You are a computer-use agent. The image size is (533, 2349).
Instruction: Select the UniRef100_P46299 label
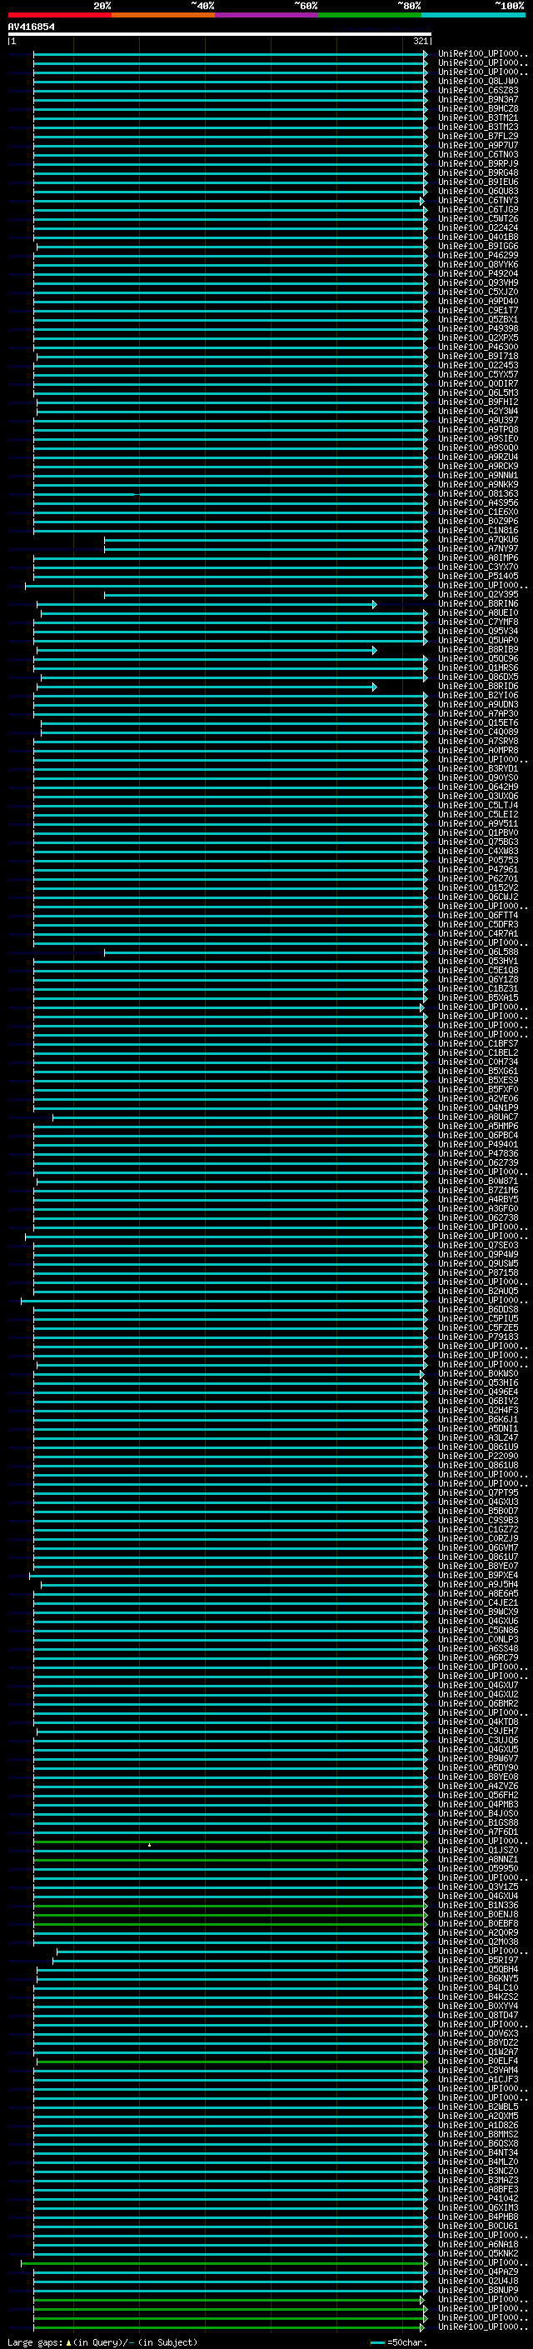click(x=478, y=255)
